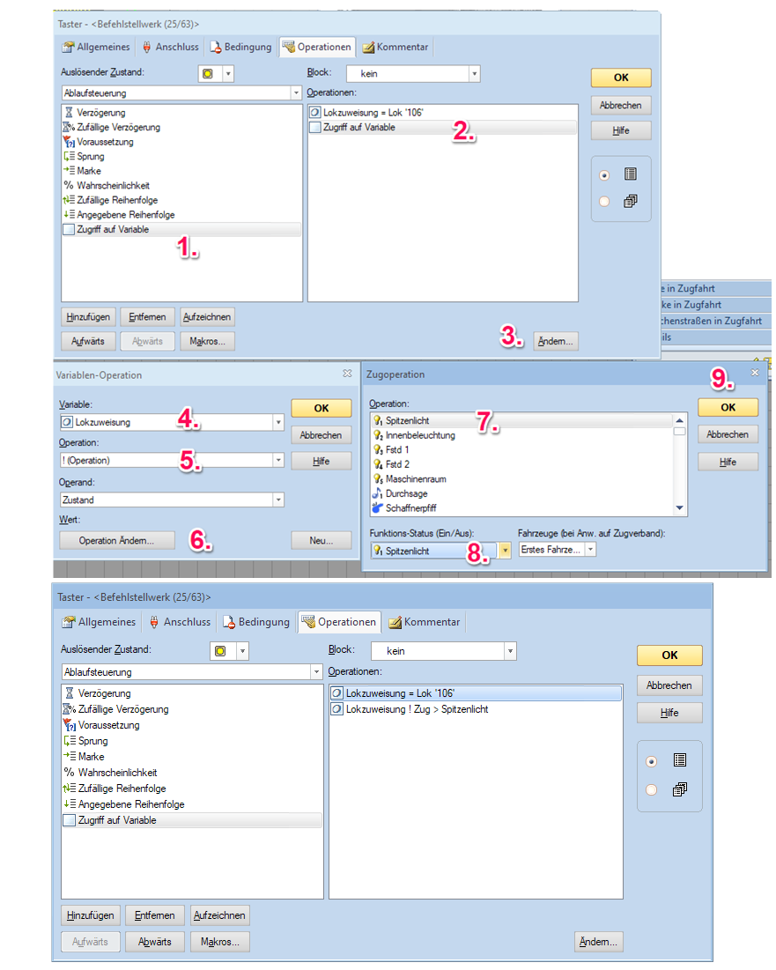Screen dimensions: 776x970
Task: Click the Fstd 1 function icon
Action: point(378,449)
